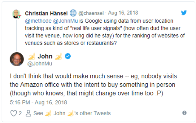The width and height of the screenshot is (196, 123).
Task: Click the banana emoji before John's name
Action: click(x=32, y=56)
